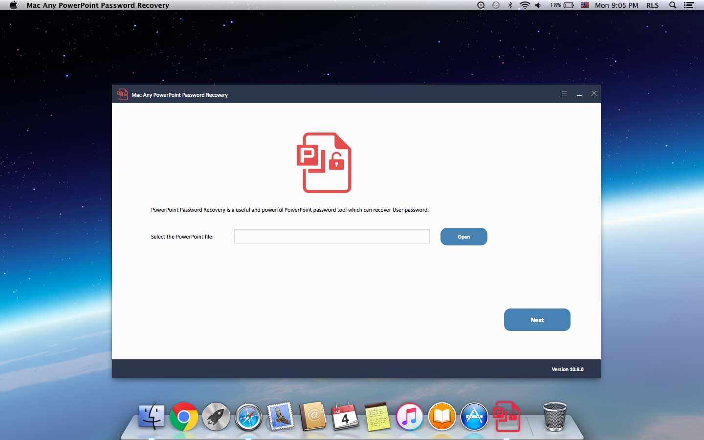Click the Time Machine icon in menu bar

point(496,5)
